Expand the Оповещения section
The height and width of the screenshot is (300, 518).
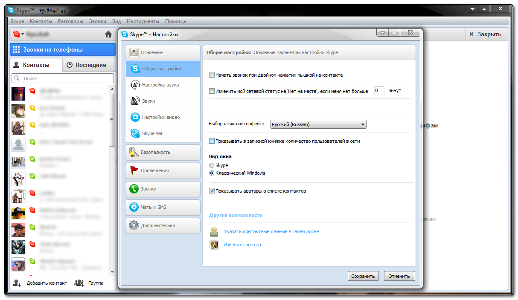pos(163,170)
